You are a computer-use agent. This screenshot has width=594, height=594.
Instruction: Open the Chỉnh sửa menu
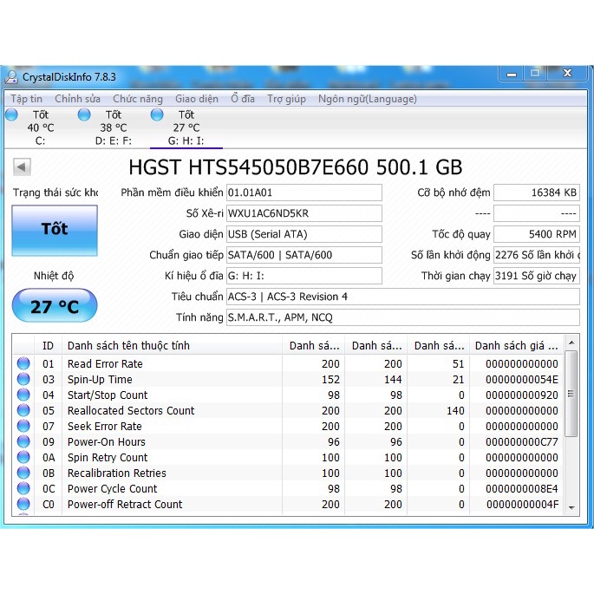click(x=77, y=99)
